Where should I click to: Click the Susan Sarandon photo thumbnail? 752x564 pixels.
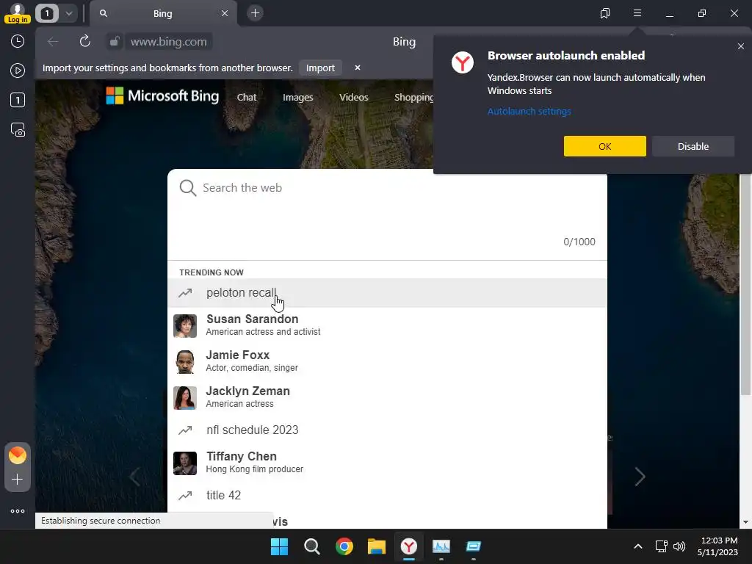(185, 326)
